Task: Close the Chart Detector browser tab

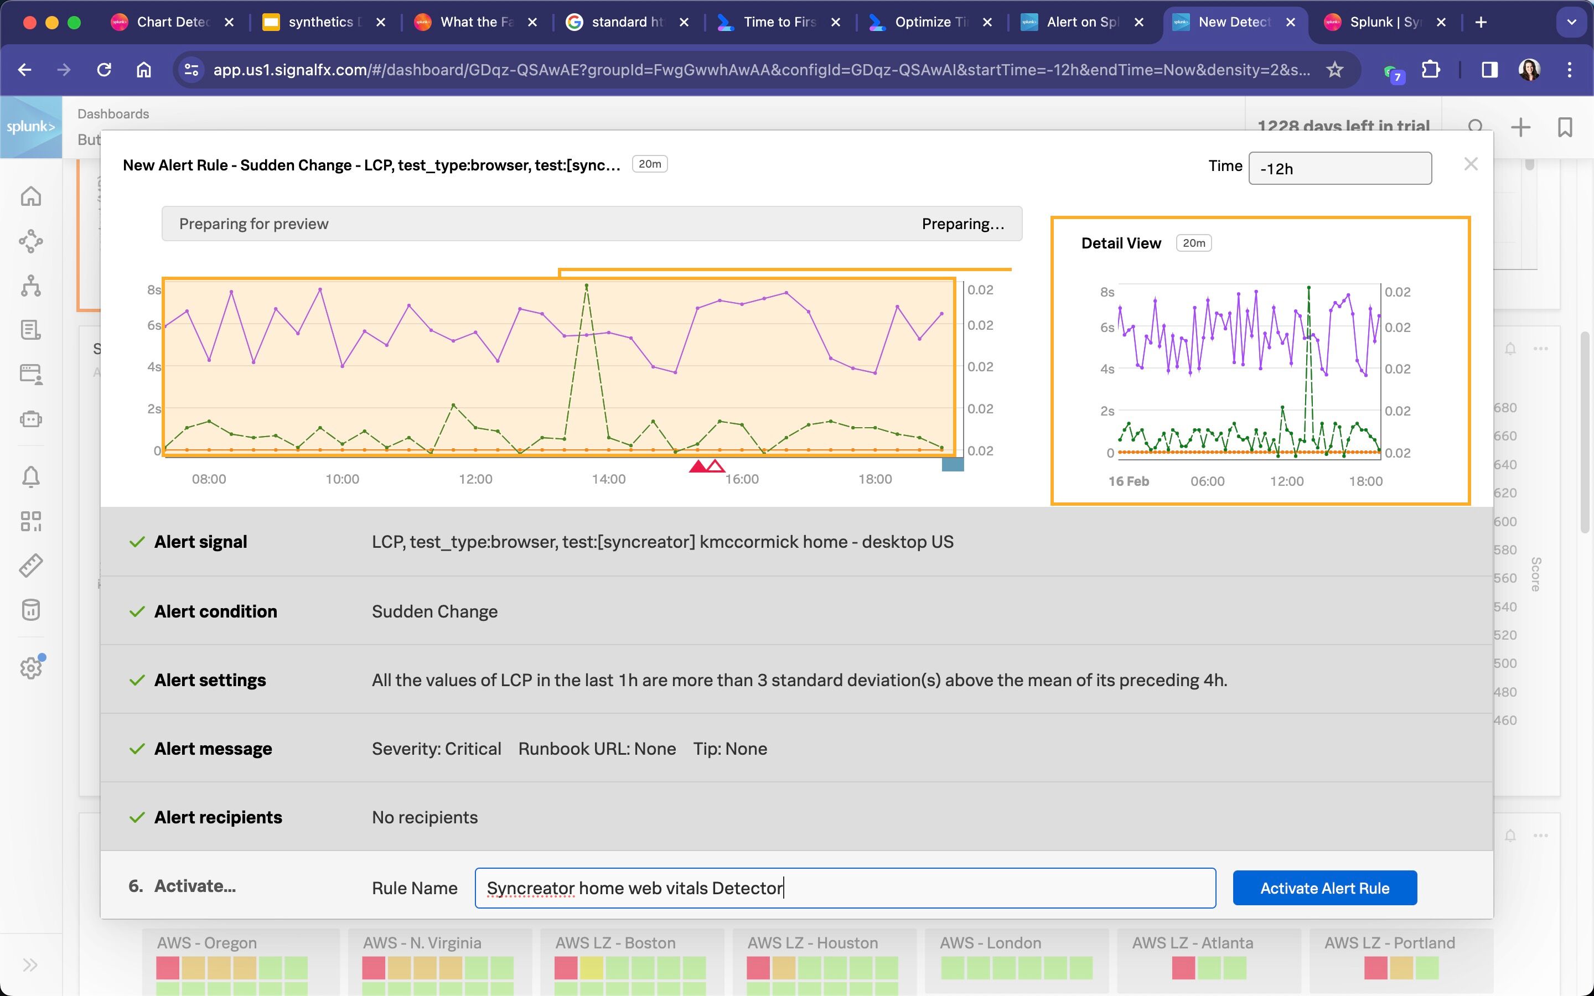Action: pyautogui.click(x=229, y=22)
